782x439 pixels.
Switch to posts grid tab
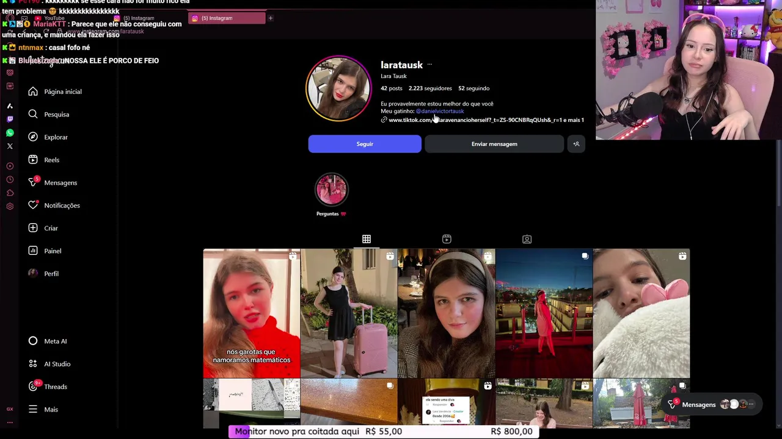[367, 239]
